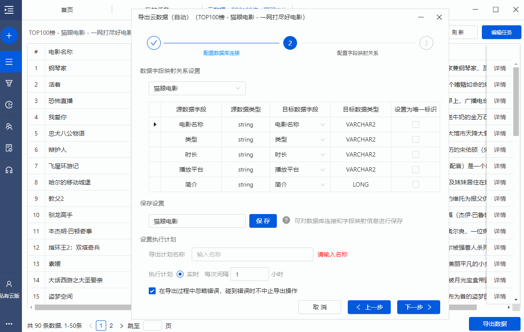Open the 私有云版 user account icon
Image resolution: width=524 pixels, height=332 pixels.
(9, 284)
